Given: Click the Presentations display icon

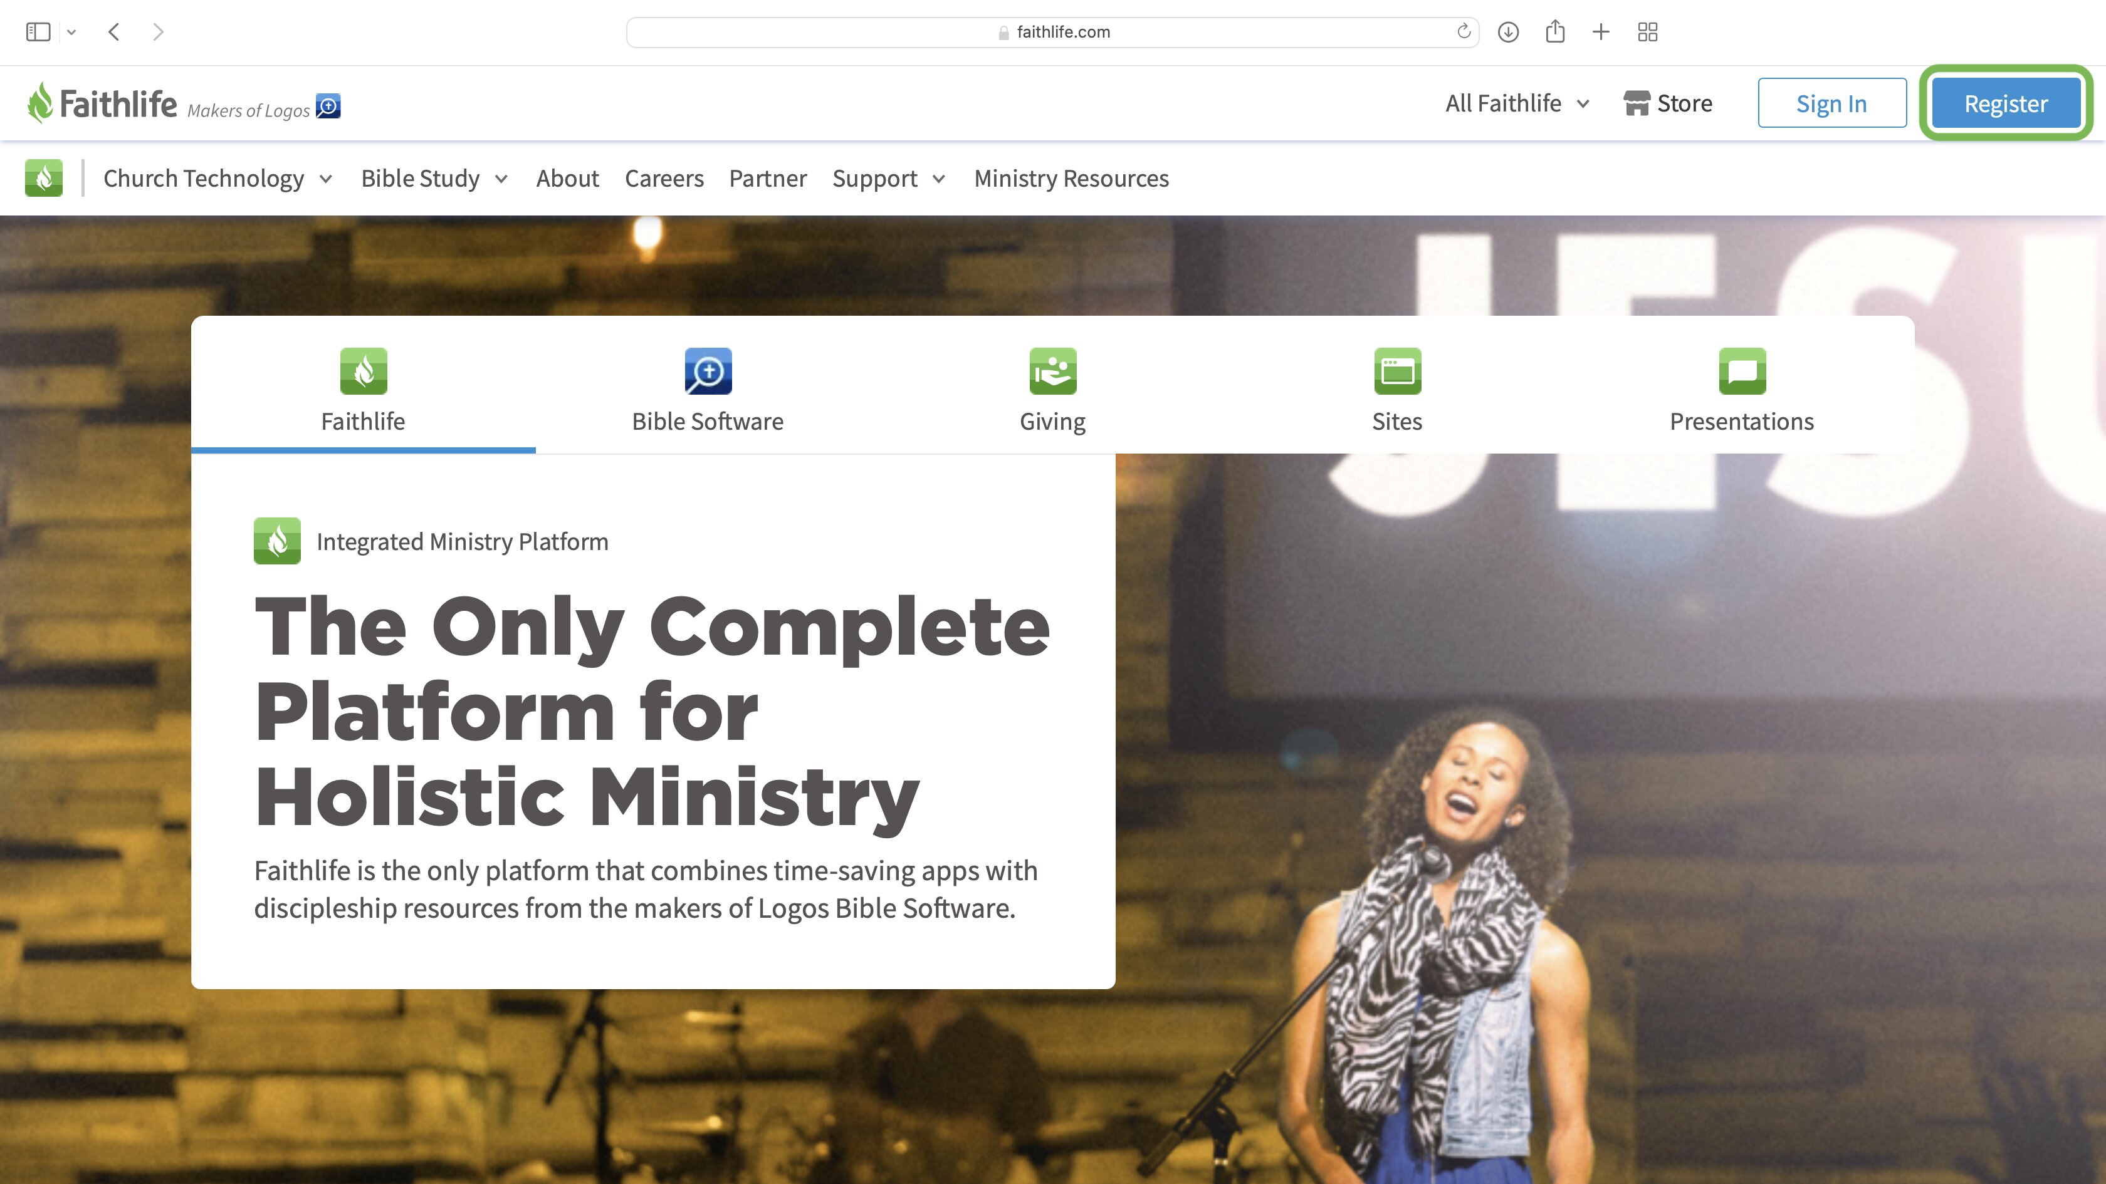Looking at the screenshot, I should point(1741,370).
